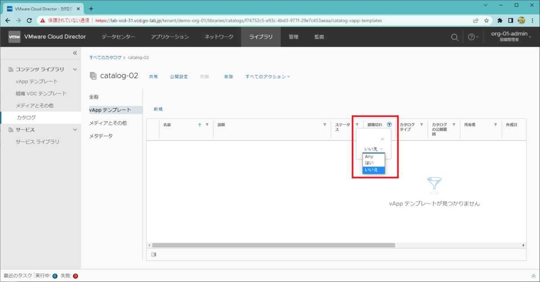Choose Any in the filter list
The width and height of the screenshot is (540, 282).
point(373,156)
